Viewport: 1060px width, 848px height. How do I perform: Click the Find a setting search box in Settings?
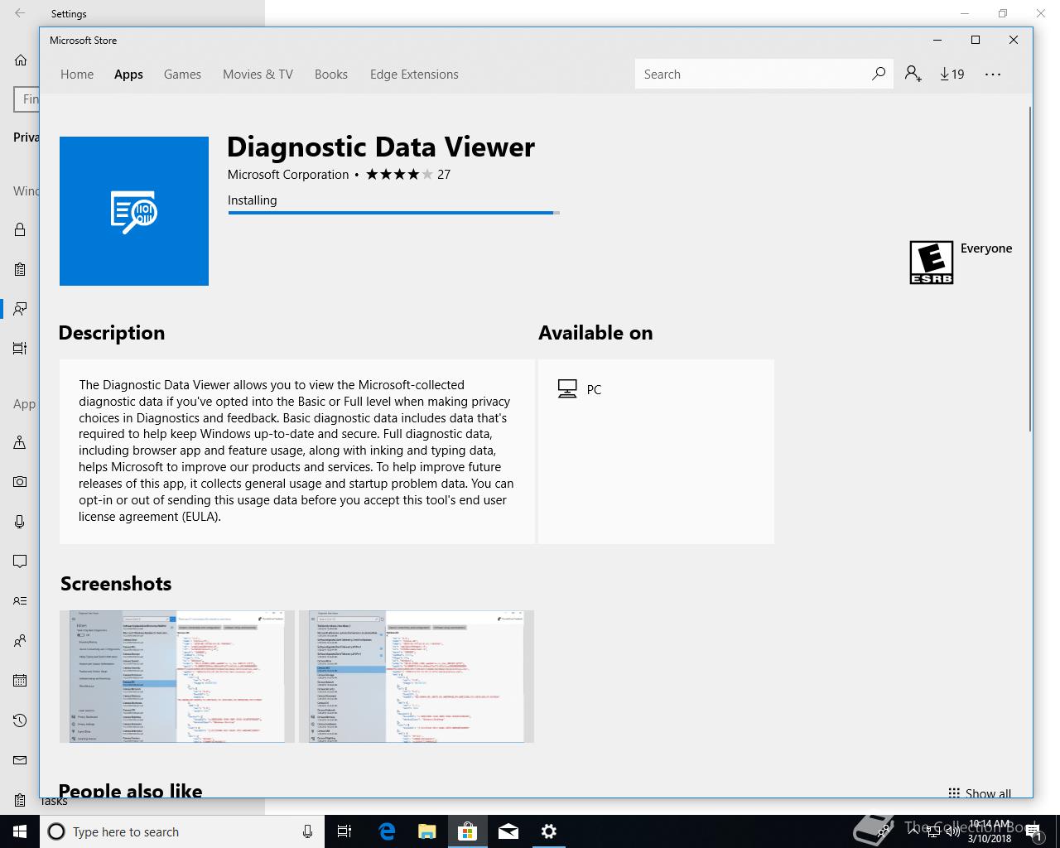tap(26, 99)
